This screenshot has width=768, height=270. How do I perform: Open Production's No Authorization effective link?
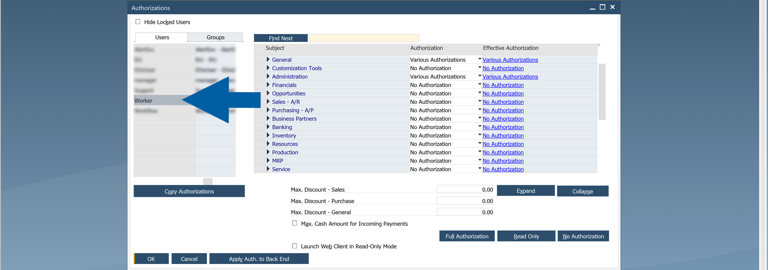[503, 152]
